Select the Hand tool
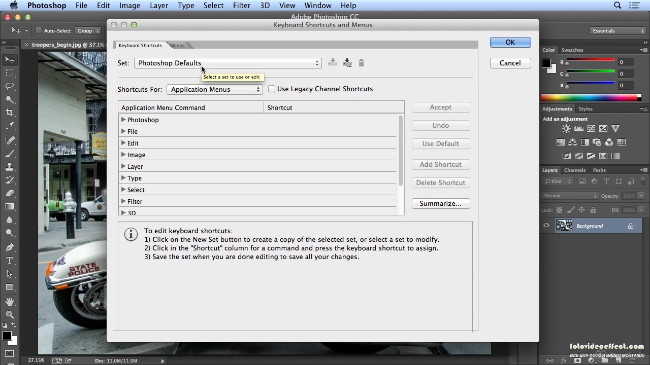Screen dimensions: 650x365 tap(10, 302)
